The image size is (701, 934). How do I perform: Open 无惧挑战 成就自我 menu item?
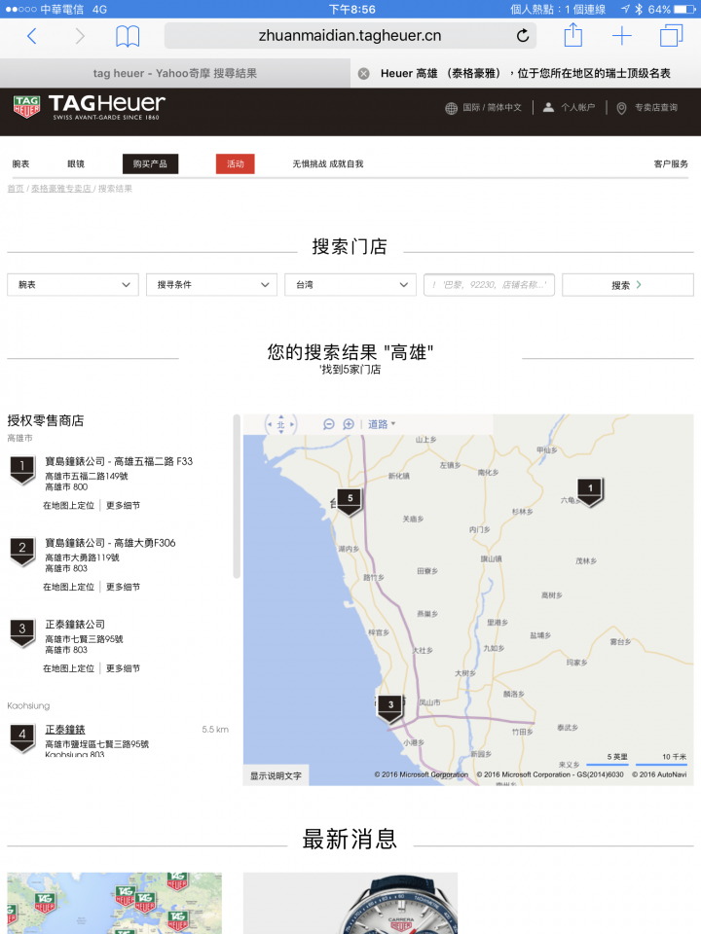tap(328, 163)
